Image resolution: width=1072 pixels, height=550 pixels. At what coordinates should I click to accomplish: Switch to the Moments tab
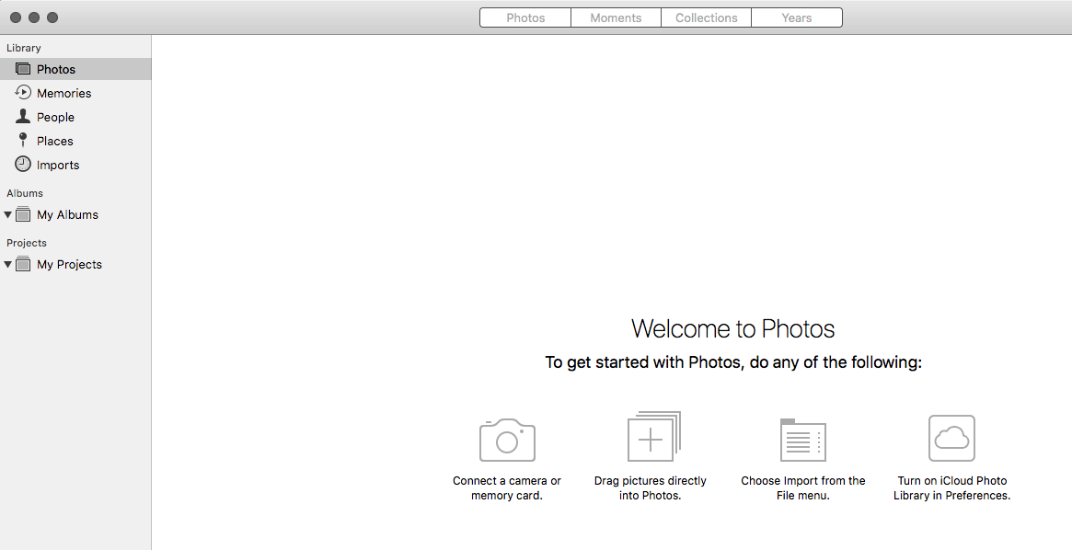tap(616, 17)
